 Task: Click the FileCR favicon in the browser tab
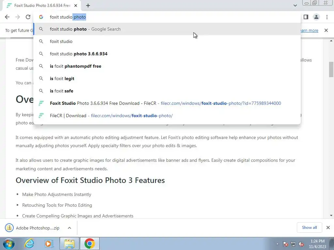coord(9,6)
